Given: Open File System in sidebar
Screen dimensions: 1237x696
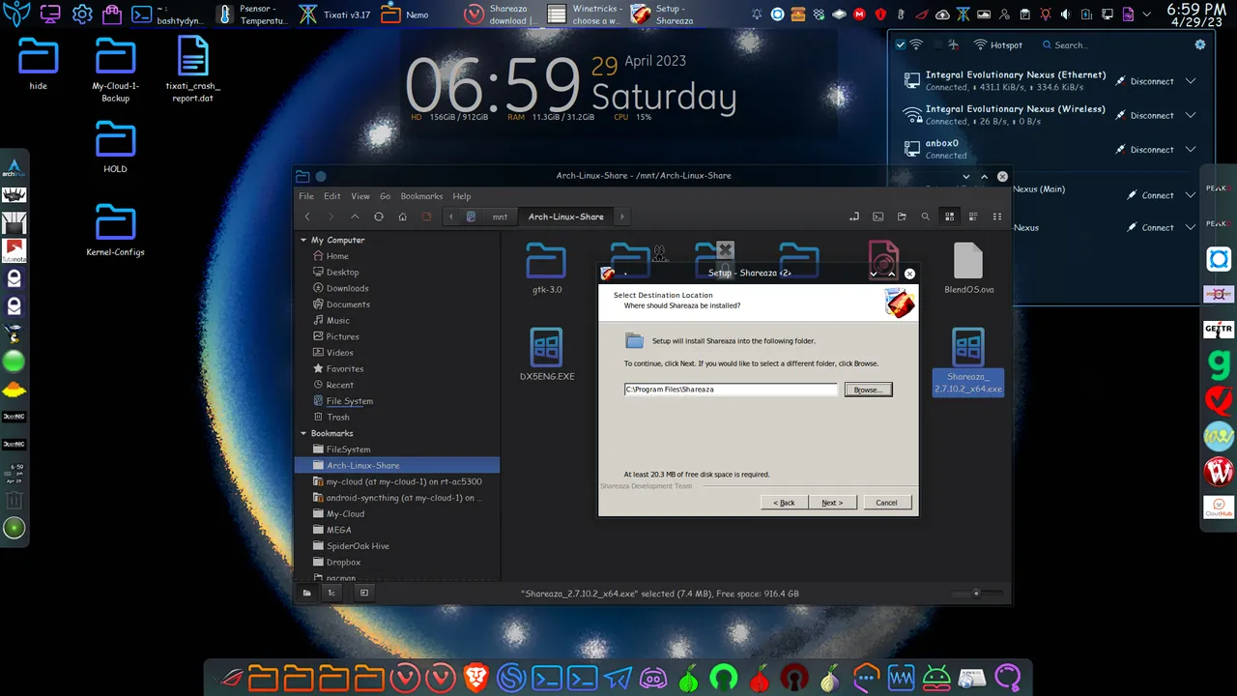Looking at the screenshot, I should coord(349,401).
